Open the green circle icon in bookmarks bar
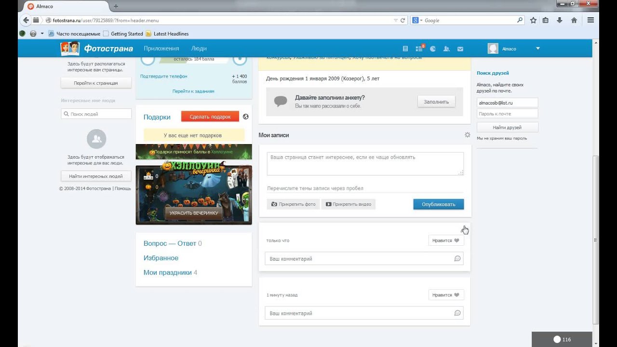 pos(22,34)
